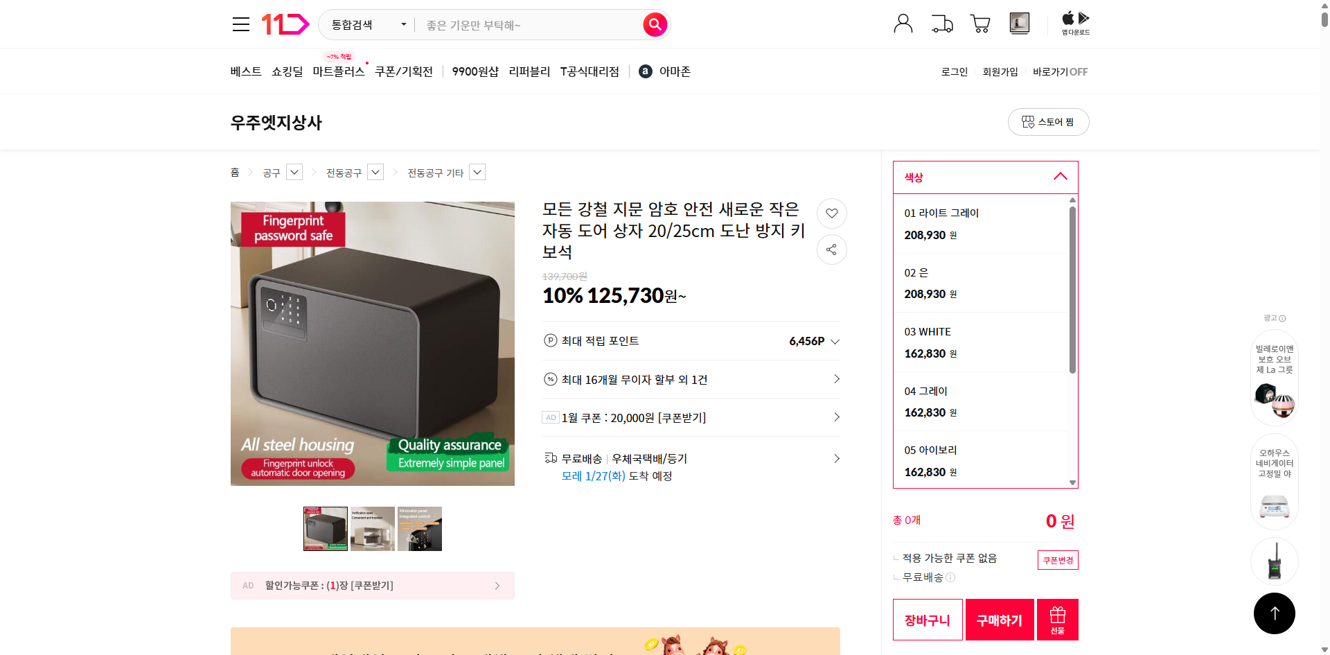1330x655 pixels.
Task: Open the my account profile icon
Action: pos(903,23)
